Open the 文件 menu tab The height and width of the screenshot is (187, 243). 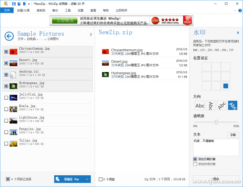[x=7, y=10]
